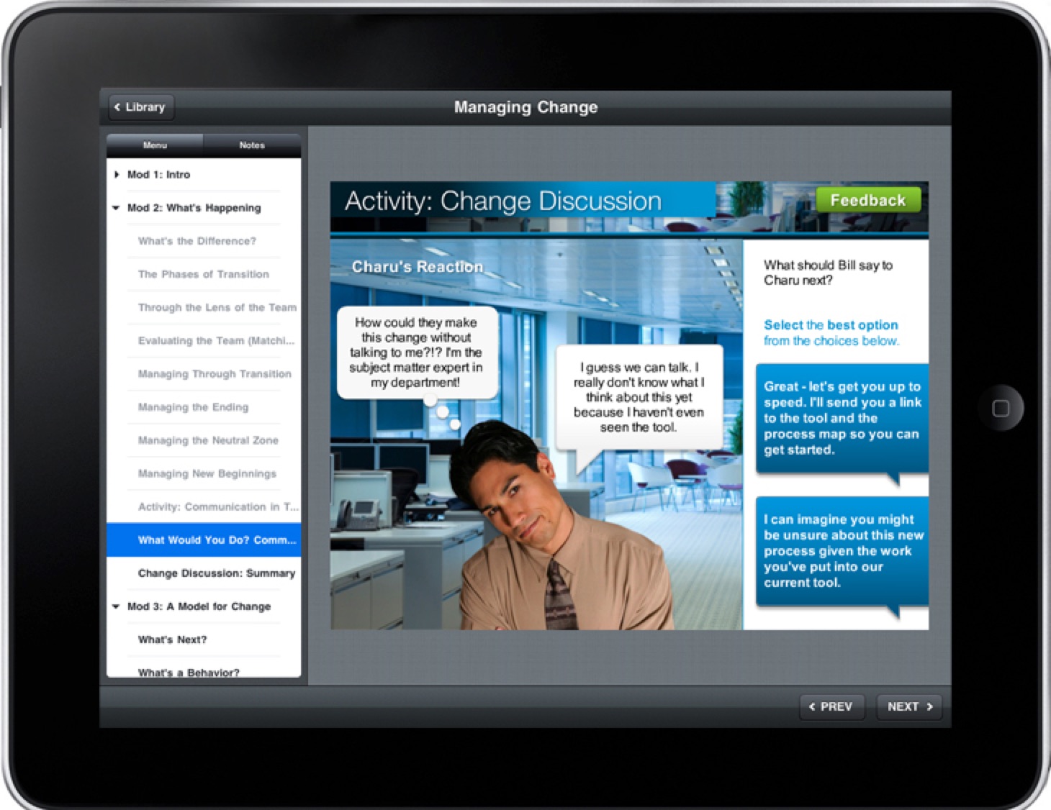Select What's the Difference? lesson
The image size is (1051, 810).
point(204,241)
